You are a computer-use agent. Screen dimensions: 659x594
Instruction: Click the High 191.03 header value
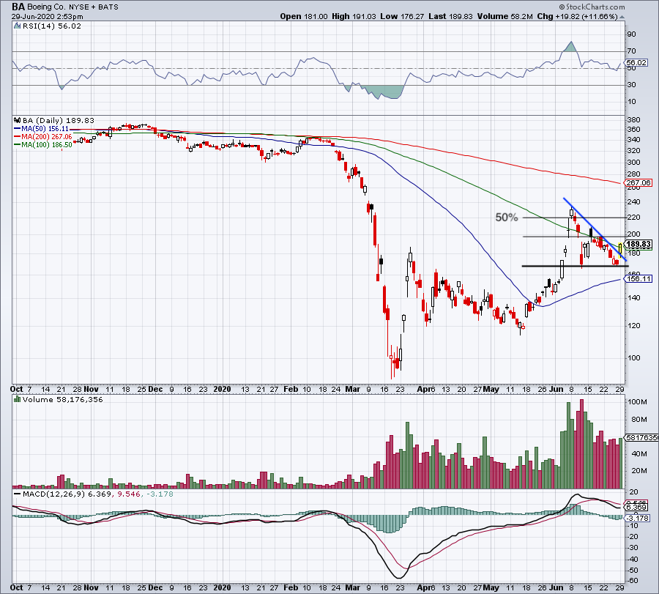point(354,16)
